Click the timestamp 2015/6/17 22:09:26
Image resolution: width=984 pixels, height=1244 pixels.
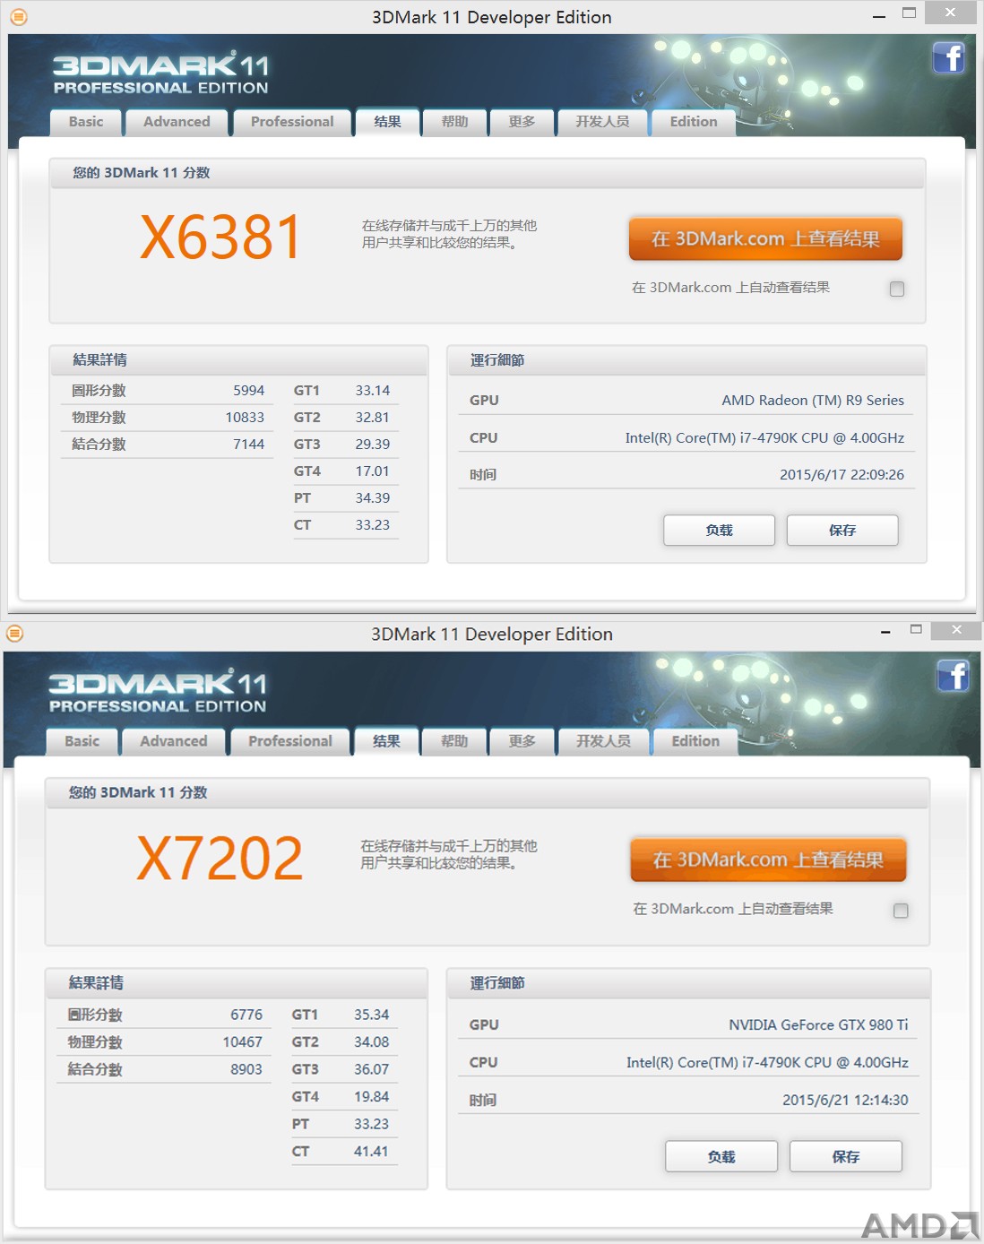coord(842,475)
